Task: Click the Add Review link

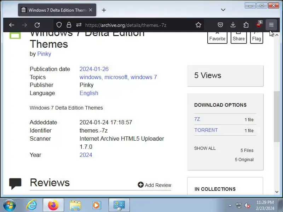Action: point(155,185)
